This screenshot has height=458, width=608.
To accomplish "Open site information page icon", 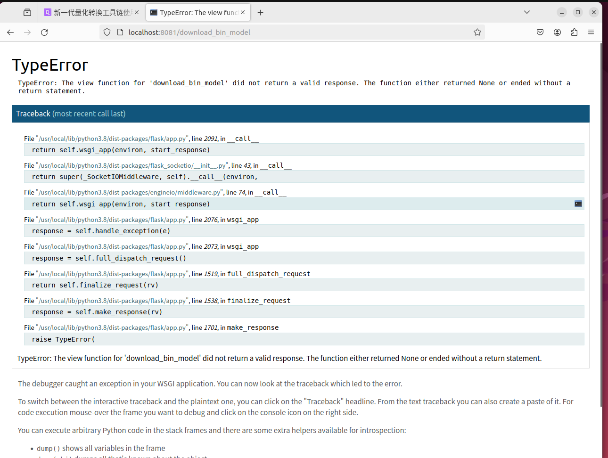I will (120, 32).
